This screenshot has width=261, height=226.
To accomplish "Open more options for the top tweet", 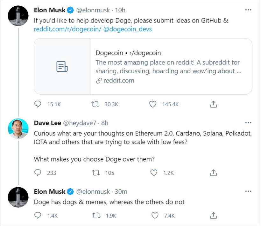I will pyautogui.click(x=248, y=10).
